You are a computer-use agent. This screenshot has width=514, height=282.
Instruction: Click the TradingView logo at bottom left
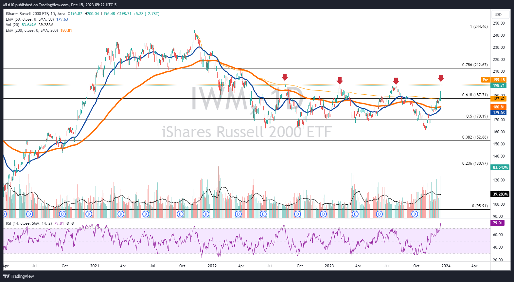(x=19, y=276)
